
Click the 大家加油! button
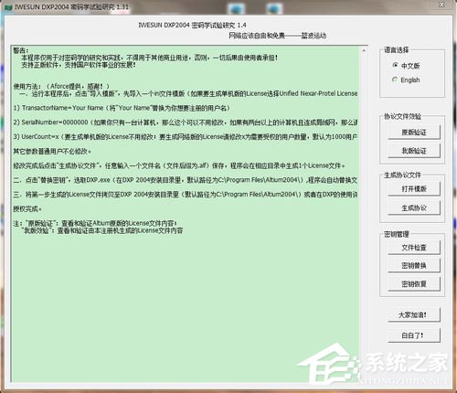(x=414, y=314)
